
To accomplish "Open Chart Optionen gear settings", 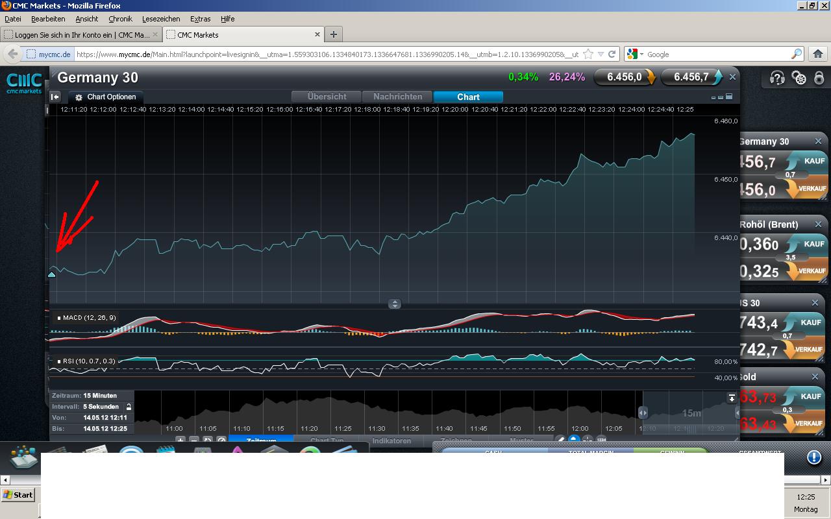I will click(79, 97).
